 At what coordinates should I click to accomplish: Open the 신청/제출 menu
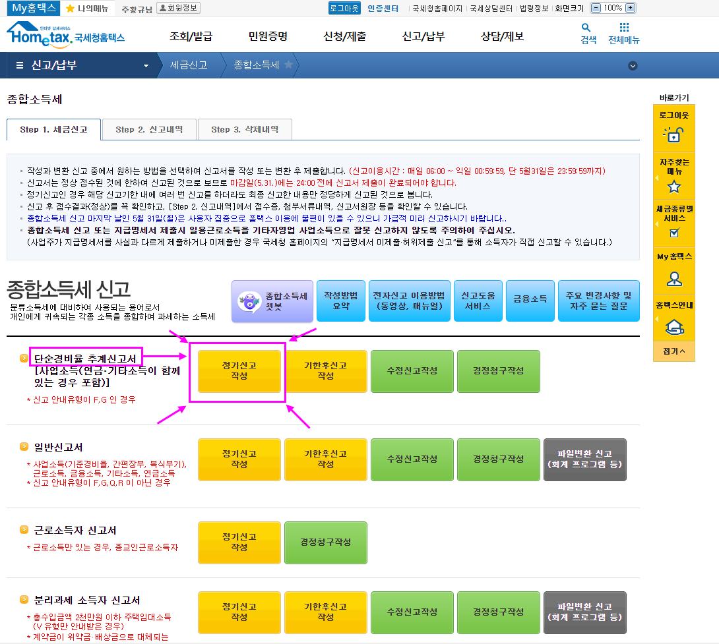tap(344, 36)
